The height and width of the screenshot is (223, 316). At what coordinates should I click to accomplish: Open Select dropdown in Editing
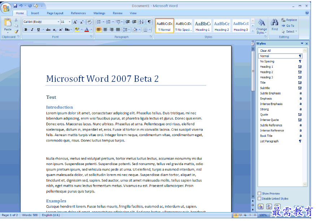click(289, 31)
